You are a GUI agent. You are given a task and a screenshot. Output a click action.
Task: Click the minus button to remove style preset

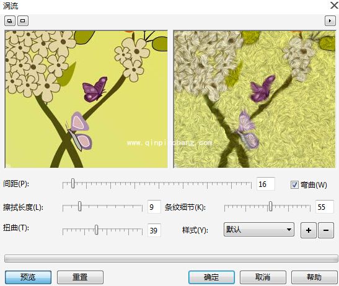pyautogui.click(x=326, y=230)
